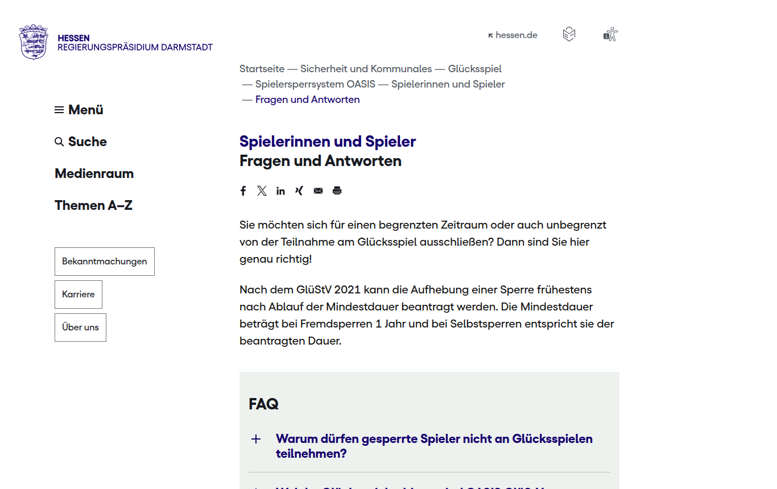
Task: Click the FAQ section heading
Action: (x=263, y=404)
